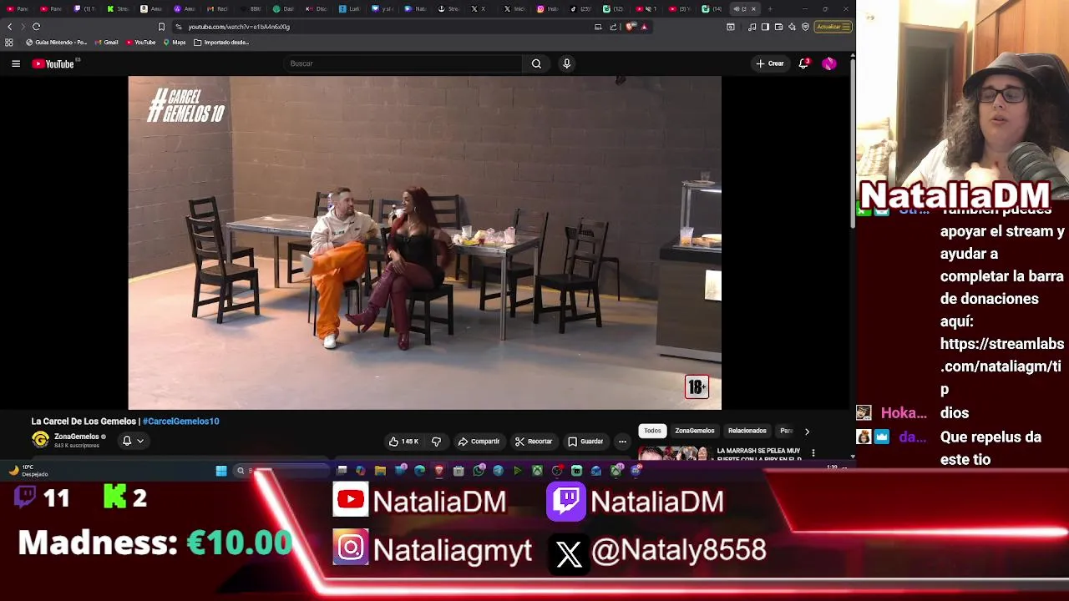Open ZonaGemelos channel name link

(77, 437)
